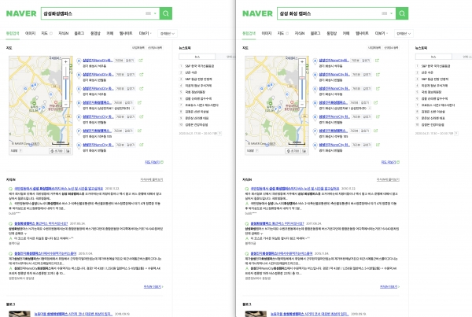
Task: Open result A title link in right window
Action: (x=334, y=61)
